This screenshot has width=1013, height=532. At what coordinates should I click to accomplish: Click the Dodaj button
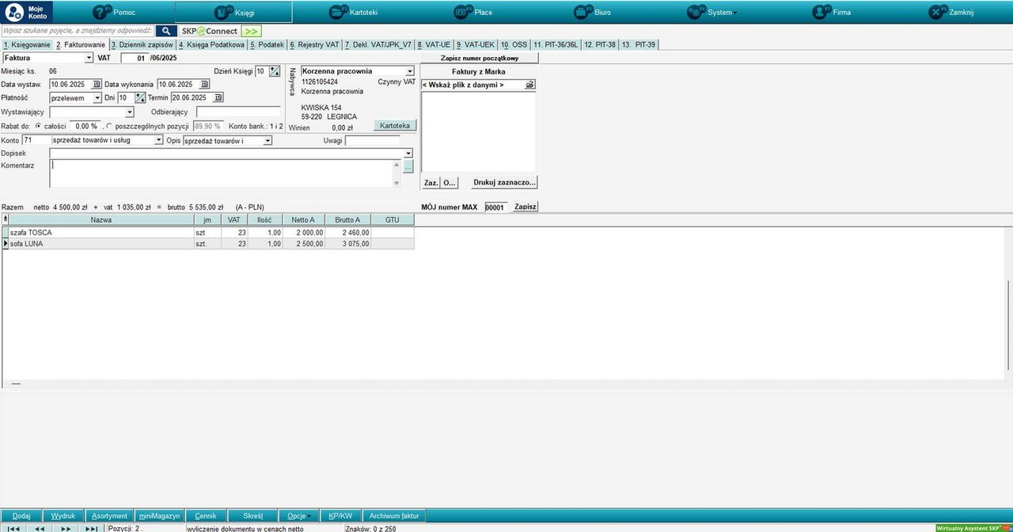coord(21,515)
